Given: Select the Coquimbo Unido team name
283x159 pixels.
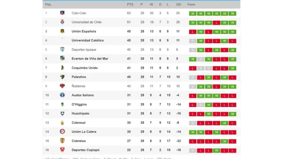Looking at the screenshot, I should pyautogui.click(x=85, y=68).
